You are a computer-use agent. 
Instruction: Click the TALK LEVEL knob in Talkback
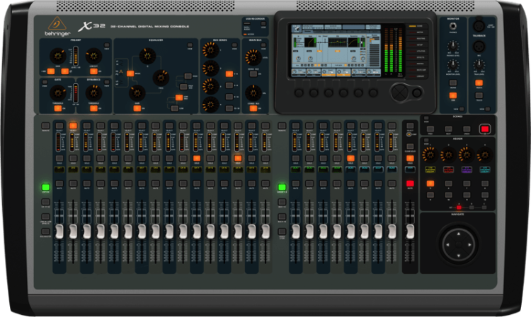click(x=479, y=64)
